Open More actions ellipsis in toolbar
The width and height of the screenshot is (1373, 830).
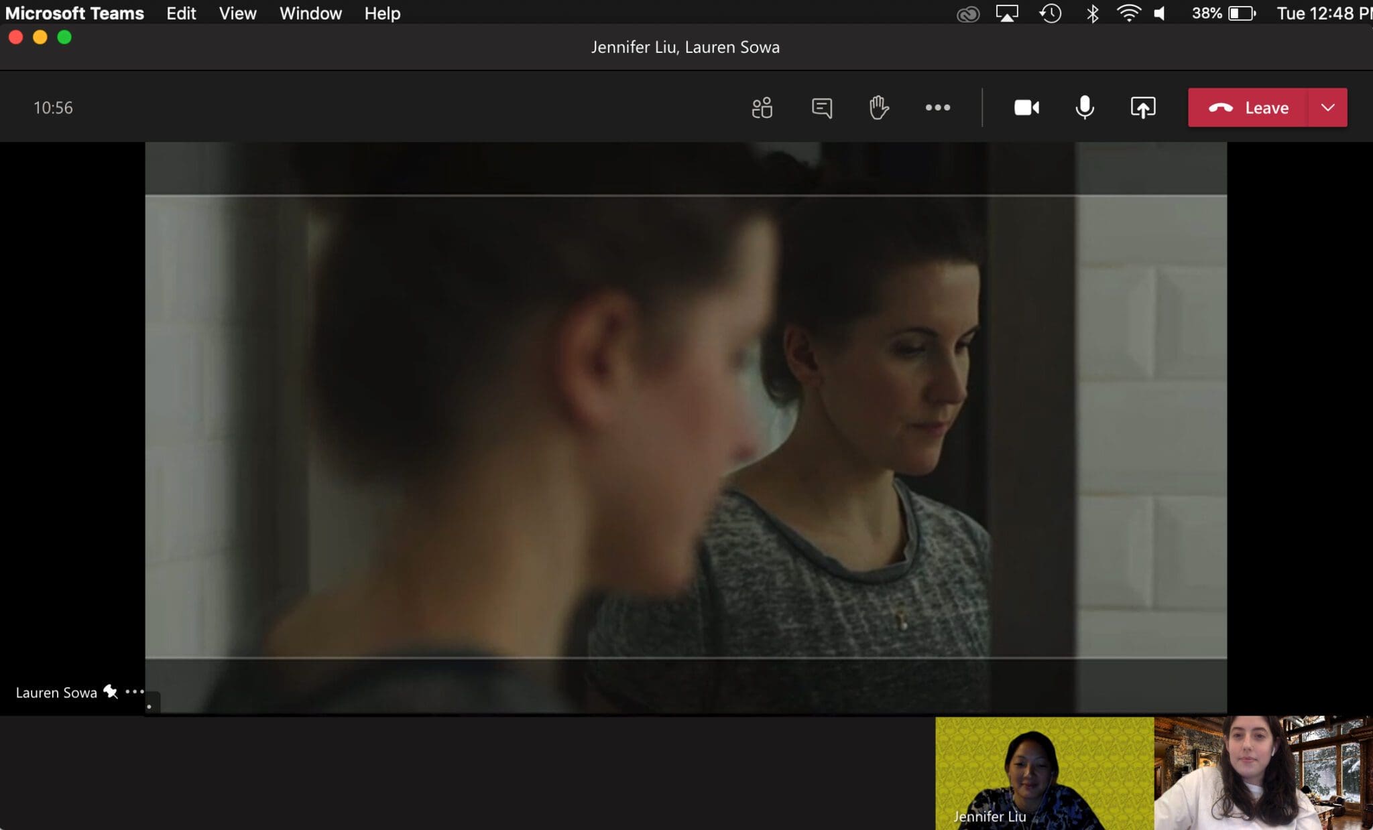pos(937,108)
